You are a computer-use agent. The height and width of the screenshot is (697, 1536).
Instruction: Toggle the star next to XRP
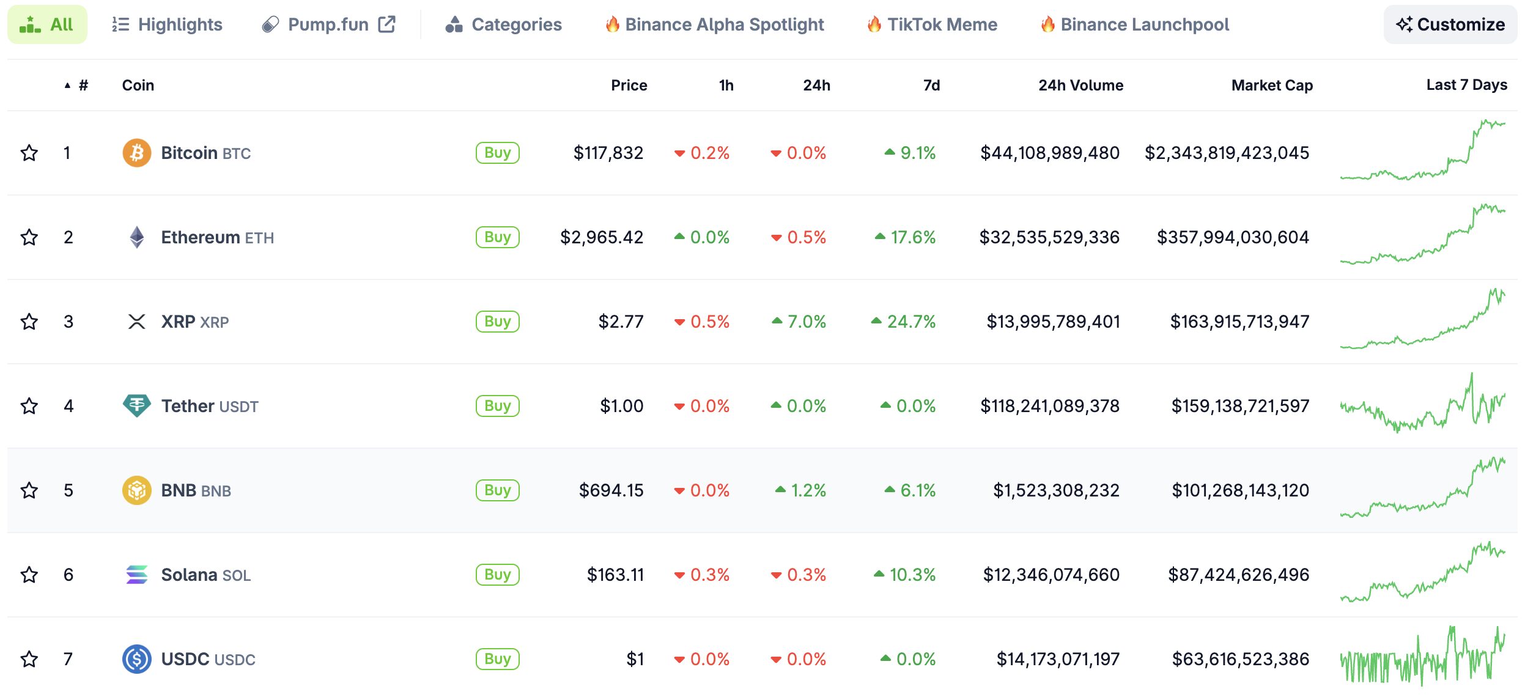29,322
